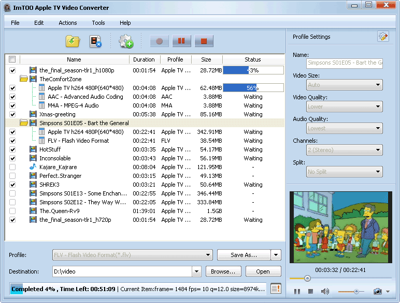This screenshot has width=400, height=303.
Task: Uncheck the Xmas-greeting file checkbox
Action: pyautogui.click(x=12, y=114)
